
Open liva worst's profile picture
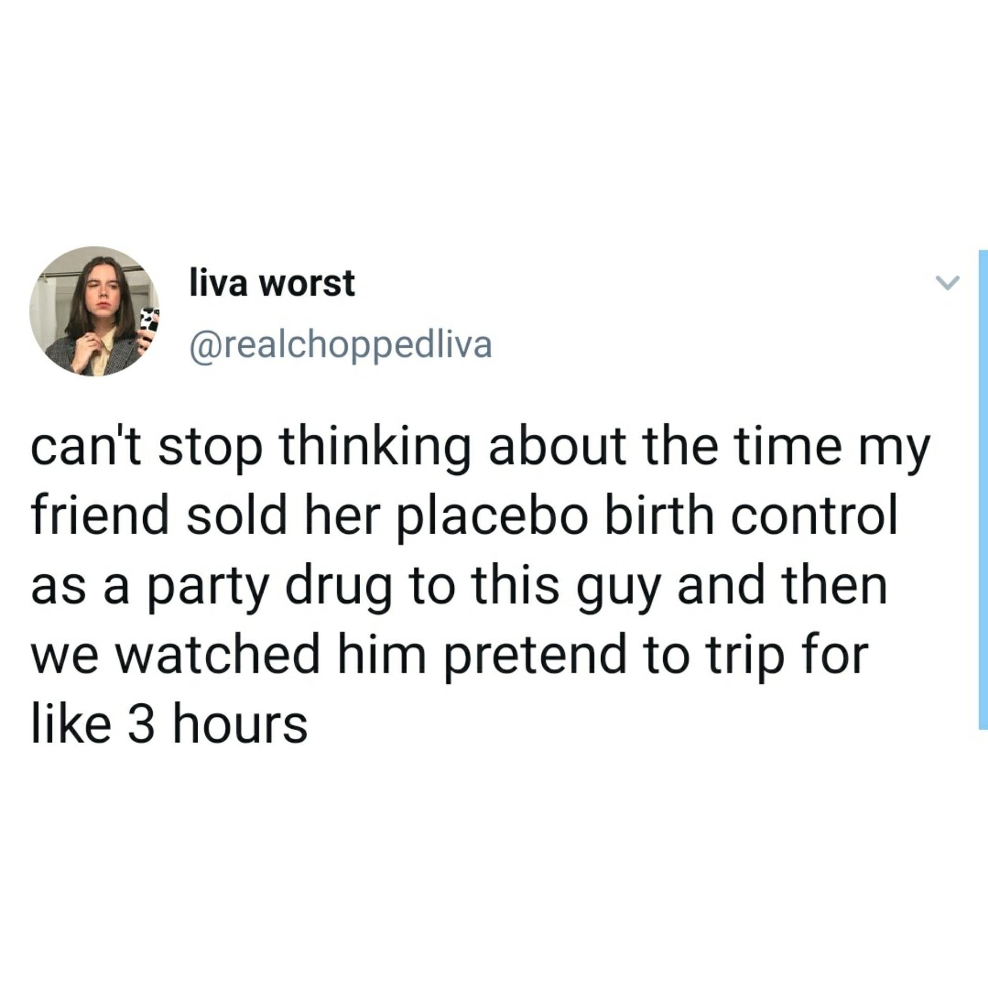(94, 311)
